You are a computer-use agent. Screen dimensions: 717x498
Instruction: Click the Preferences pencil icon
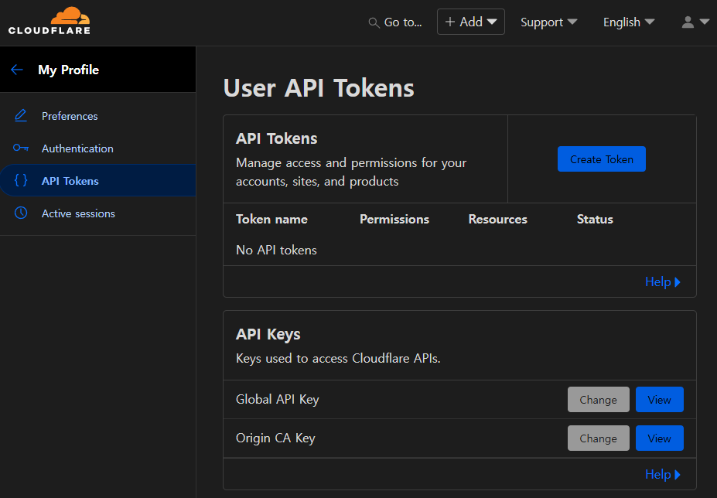tap(21, 116)
